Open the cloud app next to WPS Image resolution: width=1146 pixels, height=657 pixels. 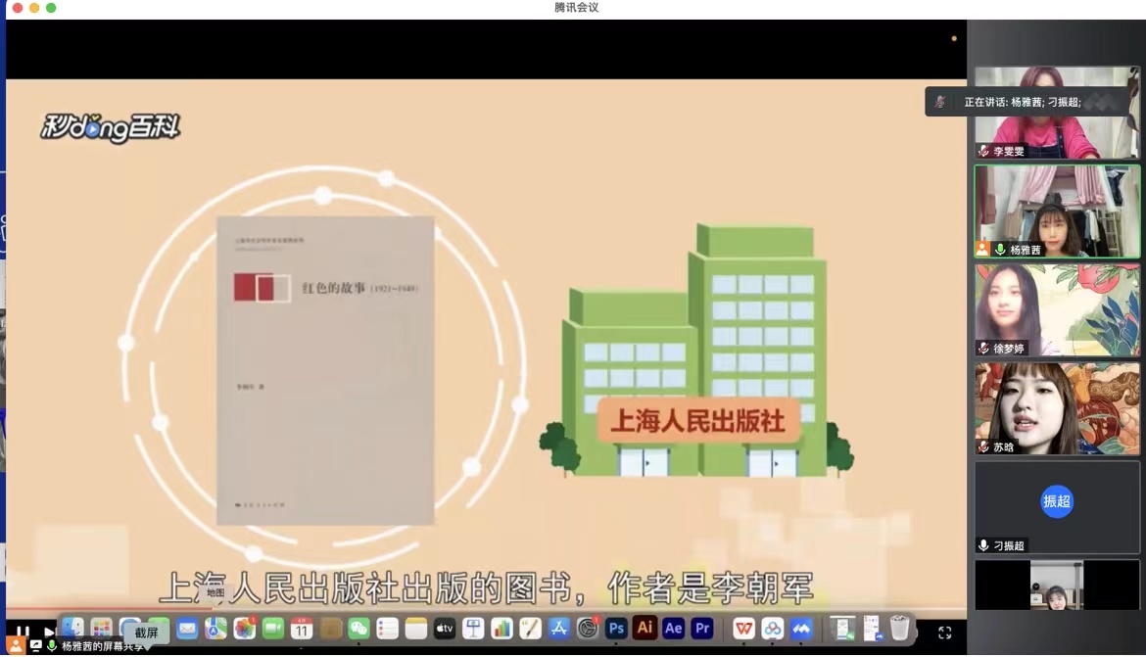click(x=772, y=628)
